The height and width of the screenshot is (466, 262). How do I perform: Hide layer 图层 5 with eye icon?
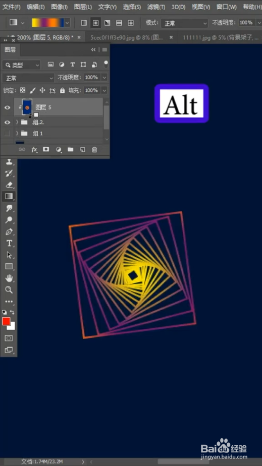tap(7, 107)
